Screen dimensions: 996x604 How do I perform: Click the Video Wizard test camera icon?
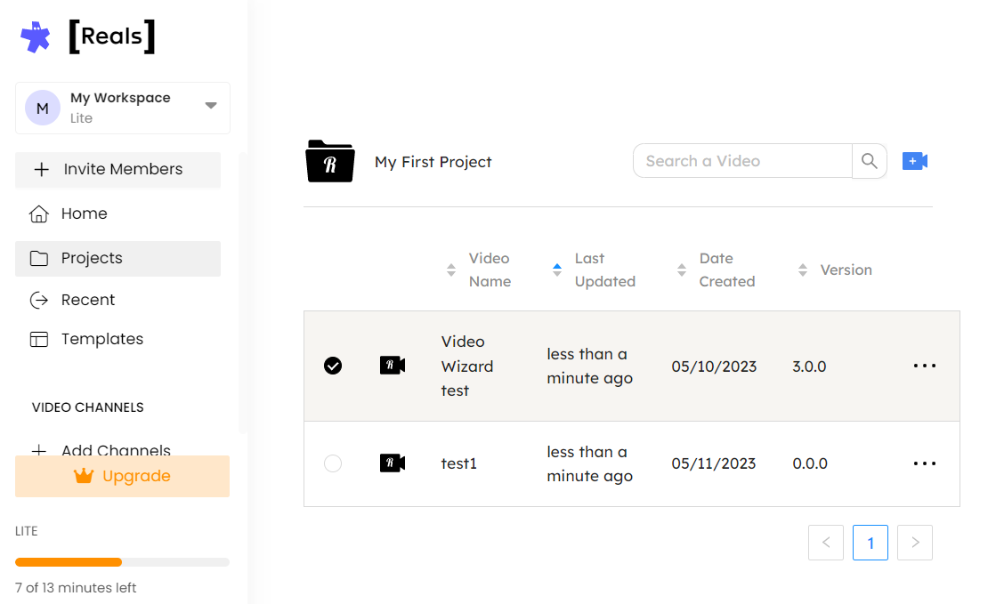point(393,366)
